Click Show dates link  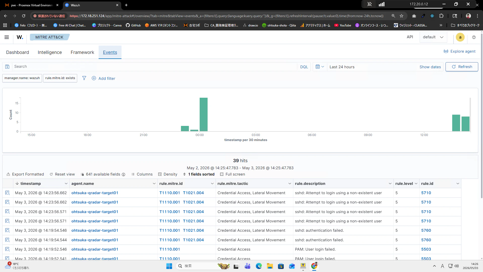[430, 67]
